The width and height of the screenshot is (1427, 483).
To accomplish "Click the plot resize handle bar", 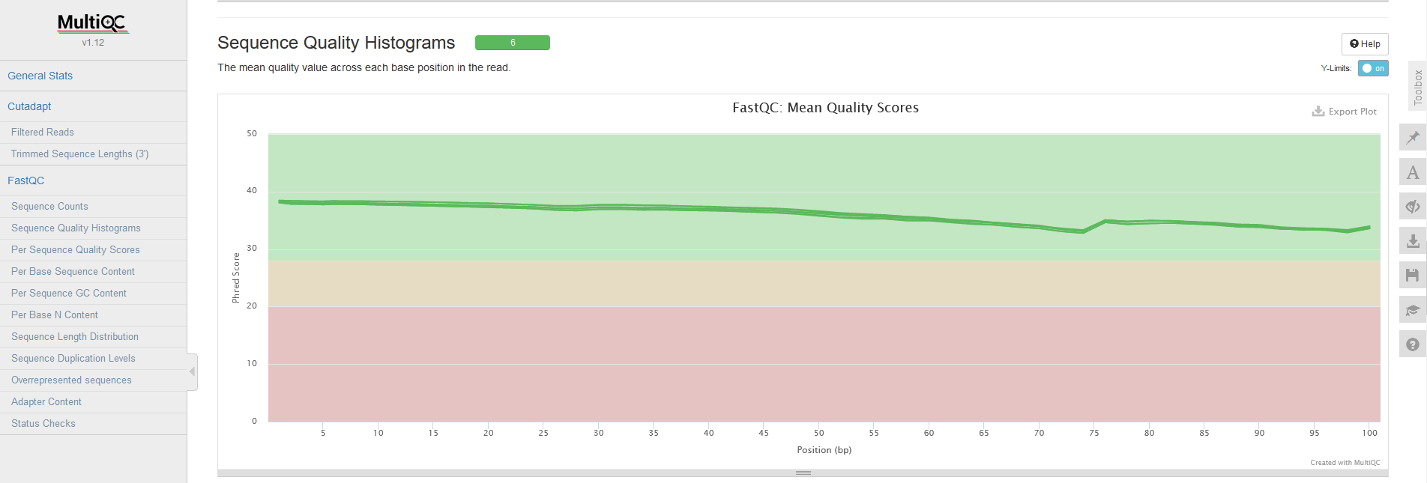I will click(x=803, y=473).
